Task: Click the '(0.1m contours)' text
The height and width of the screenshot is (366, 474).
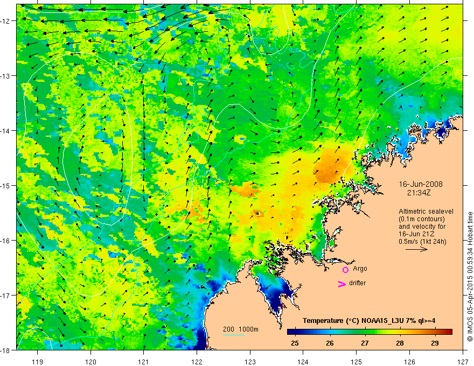Action: coord(422,219)
